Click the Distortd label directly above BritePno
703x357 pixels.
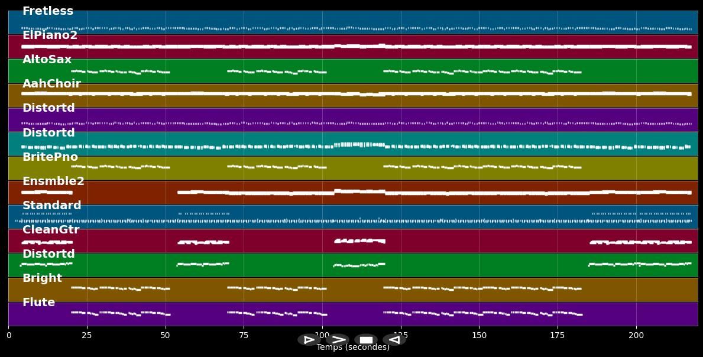coord(48,133)
